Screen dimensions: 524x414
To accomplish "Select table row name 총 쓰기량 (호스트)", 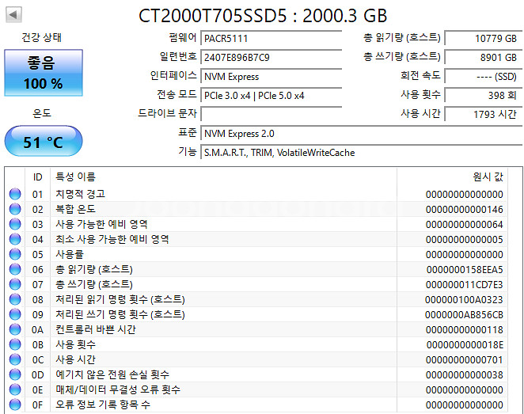I will coord(94,284).
